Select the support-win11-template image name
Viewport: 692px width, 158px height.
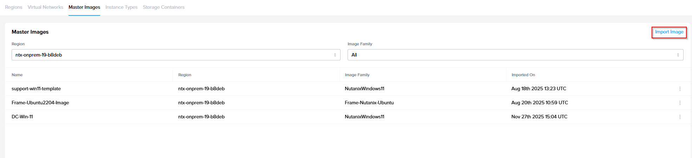click(x=36, y=89)
